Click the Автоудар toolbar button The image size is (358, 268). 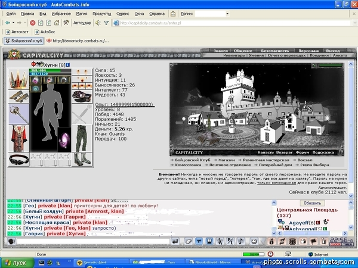pos(82,23)
